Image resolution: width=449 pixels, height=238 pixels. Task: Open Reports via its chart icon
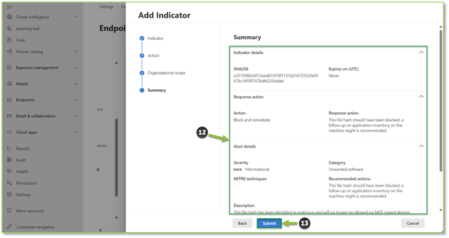9,148
